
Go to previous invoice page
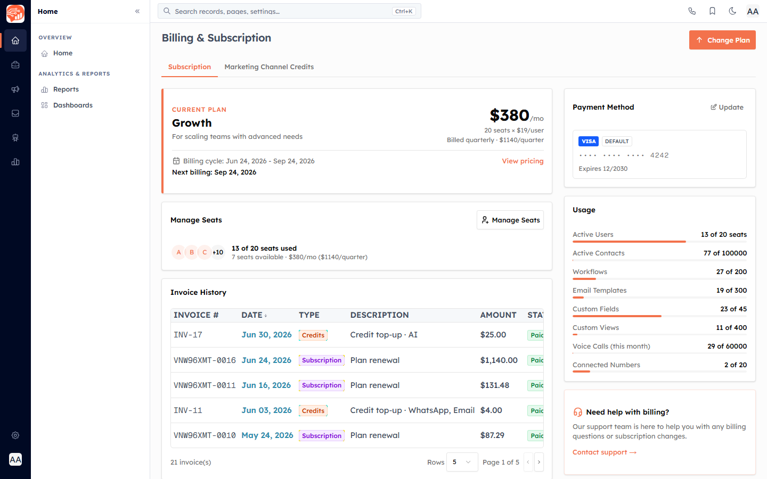pyautogui.click(x=528, y=462)
